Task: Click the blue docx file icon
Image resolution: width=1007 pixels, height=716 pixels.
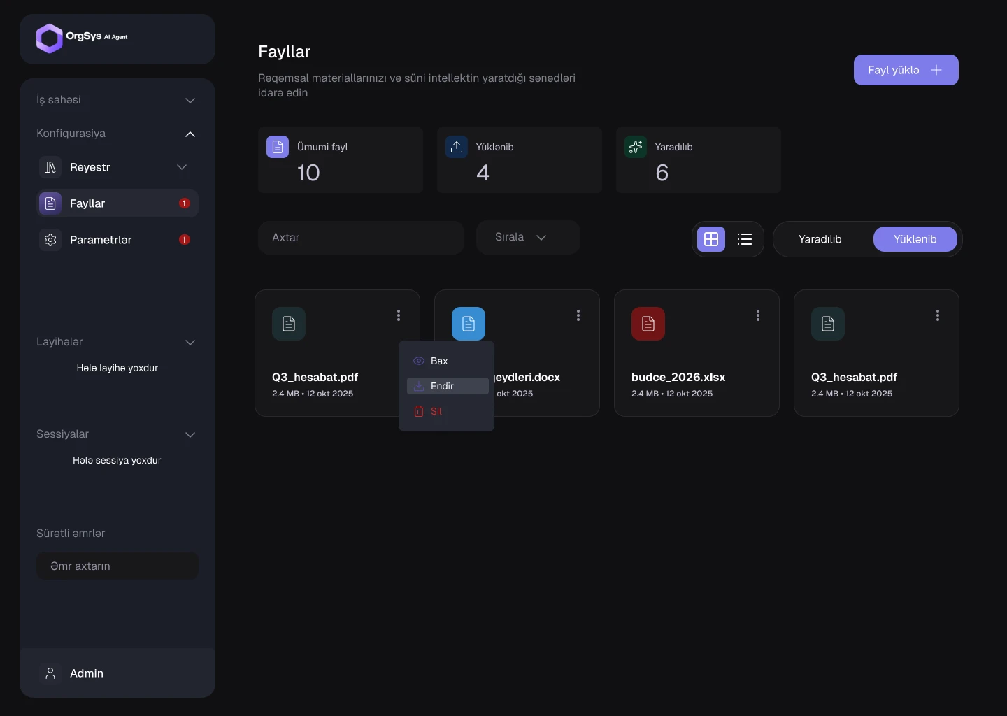Action: pos(469,324)
